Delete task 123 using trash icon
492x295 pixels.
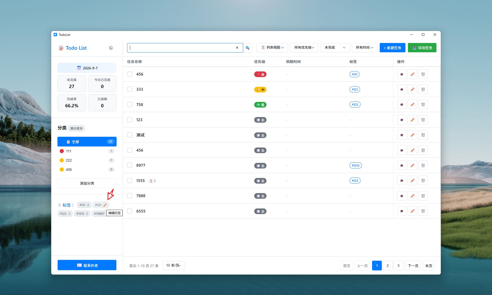pos(423,120)
